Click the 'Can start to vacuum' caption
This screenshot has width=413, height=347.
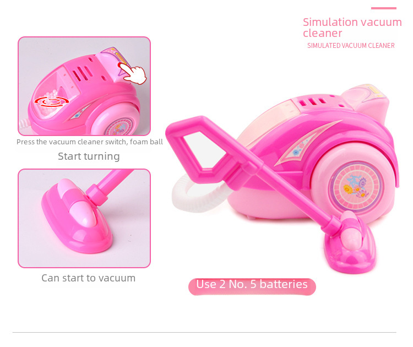(89, 278)
